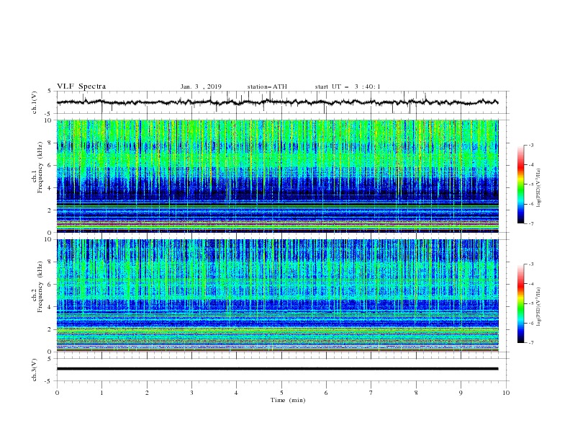Click the "-5" tick on the lower color bar
This screenshot has height=441, width=570.
coord(531,303)
